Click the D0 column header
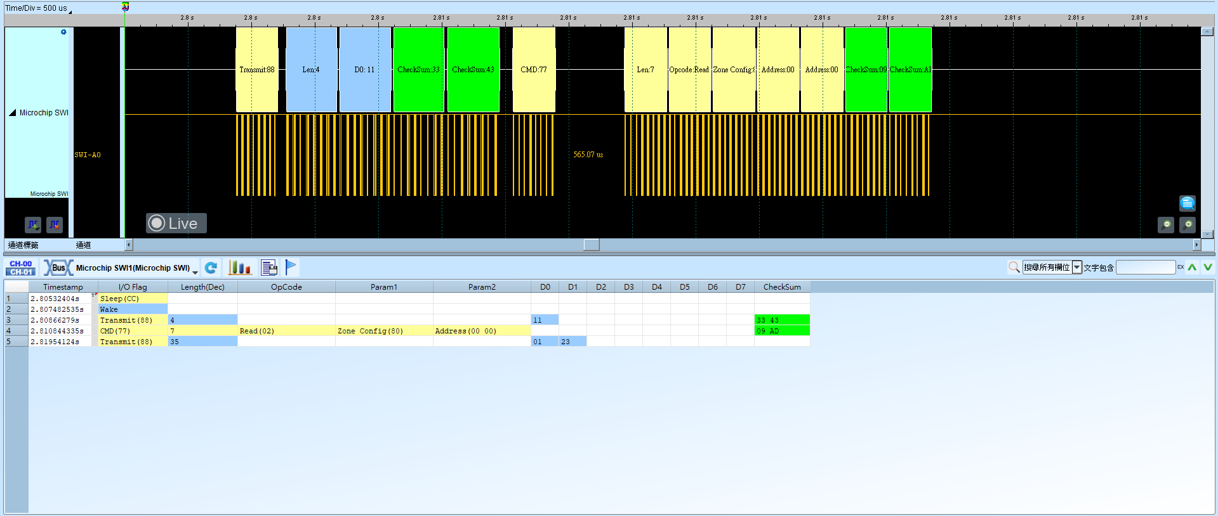Image resolution: width=1218 pixels, height=516 pixels. coord(545,287)
